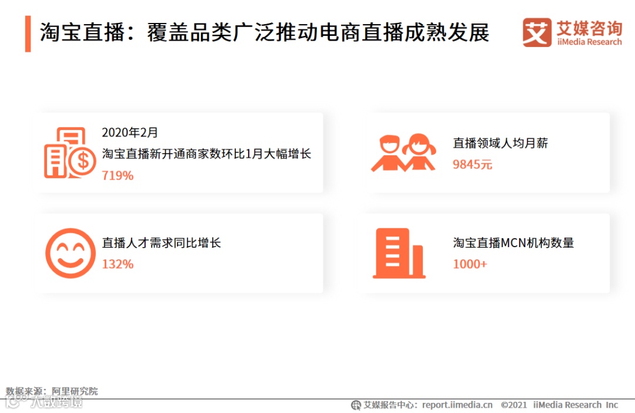This screenshot has width=635, height=413.
Task: Click the boy and girl people icon
Action: pos(403,153)
